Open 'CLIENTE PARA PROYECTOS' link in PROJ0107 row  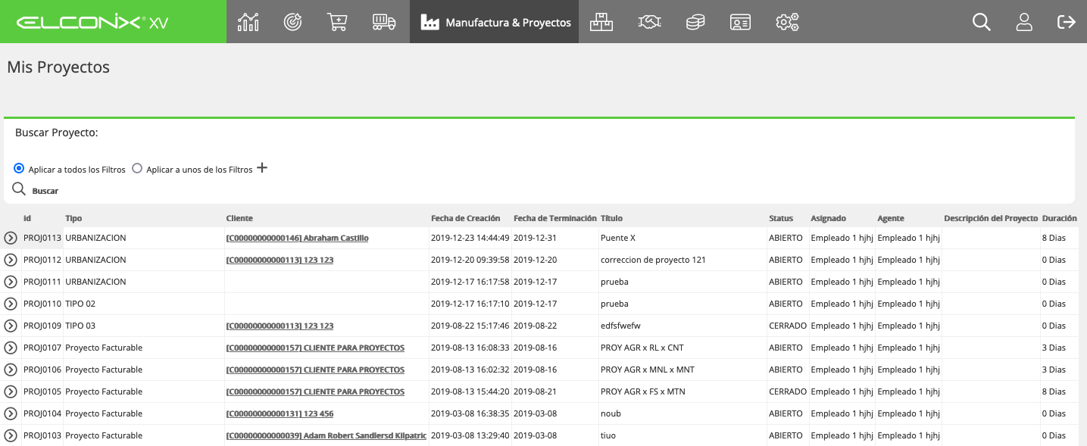pos(316,348)
